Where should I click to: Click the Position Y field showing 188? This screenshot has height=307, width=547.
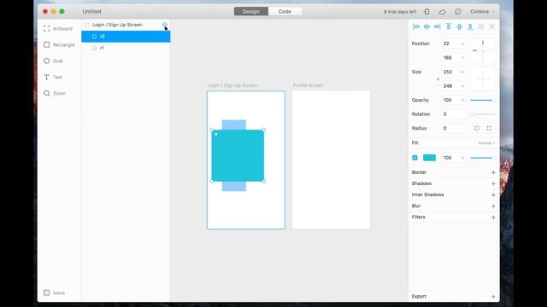[x=453, y=58]
